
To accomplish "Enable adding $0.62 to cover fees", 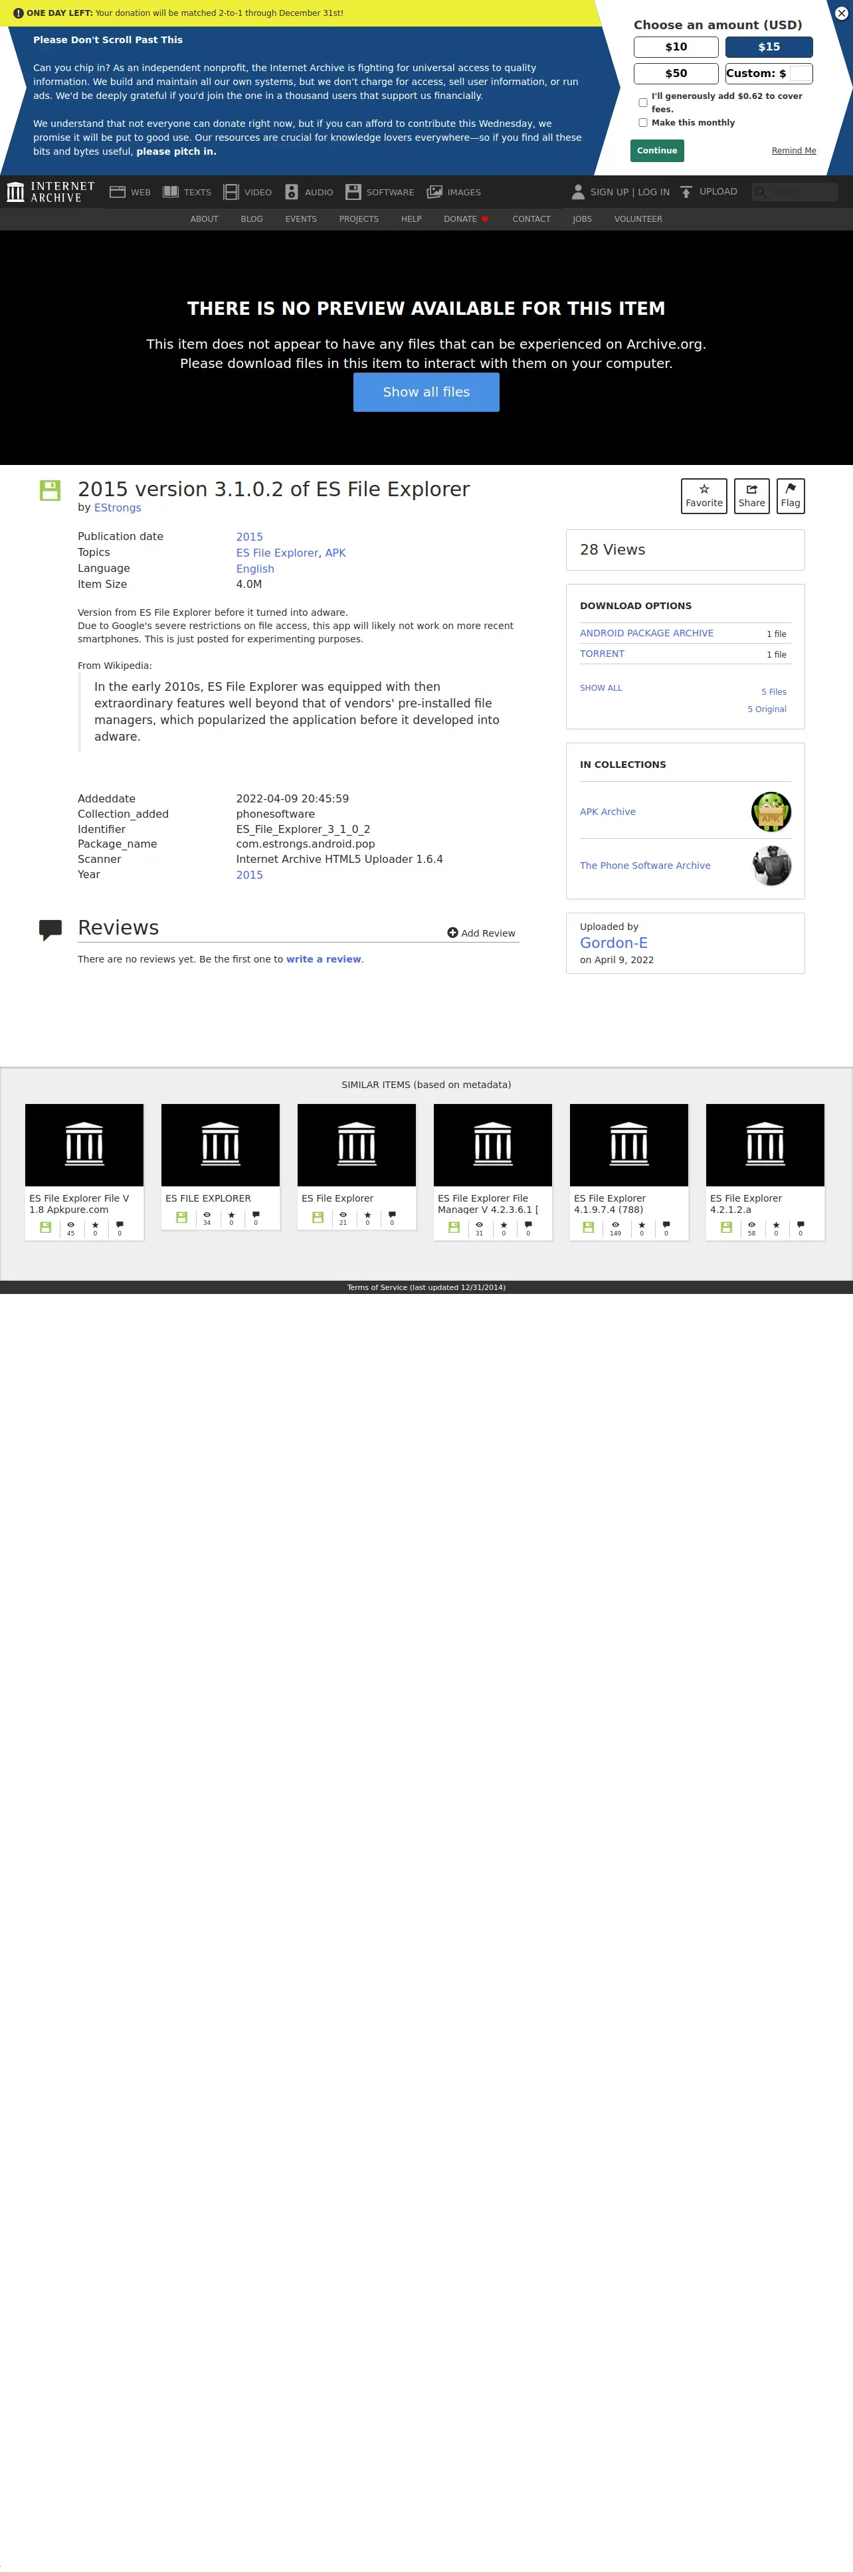I will click(642, 103).
